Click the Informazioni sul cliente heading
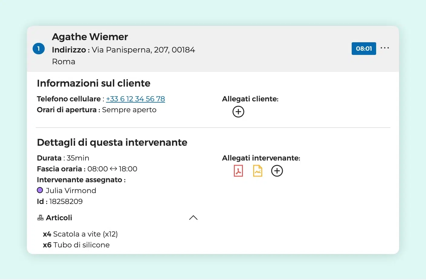 pyautogui.click(x=93, y=83)
